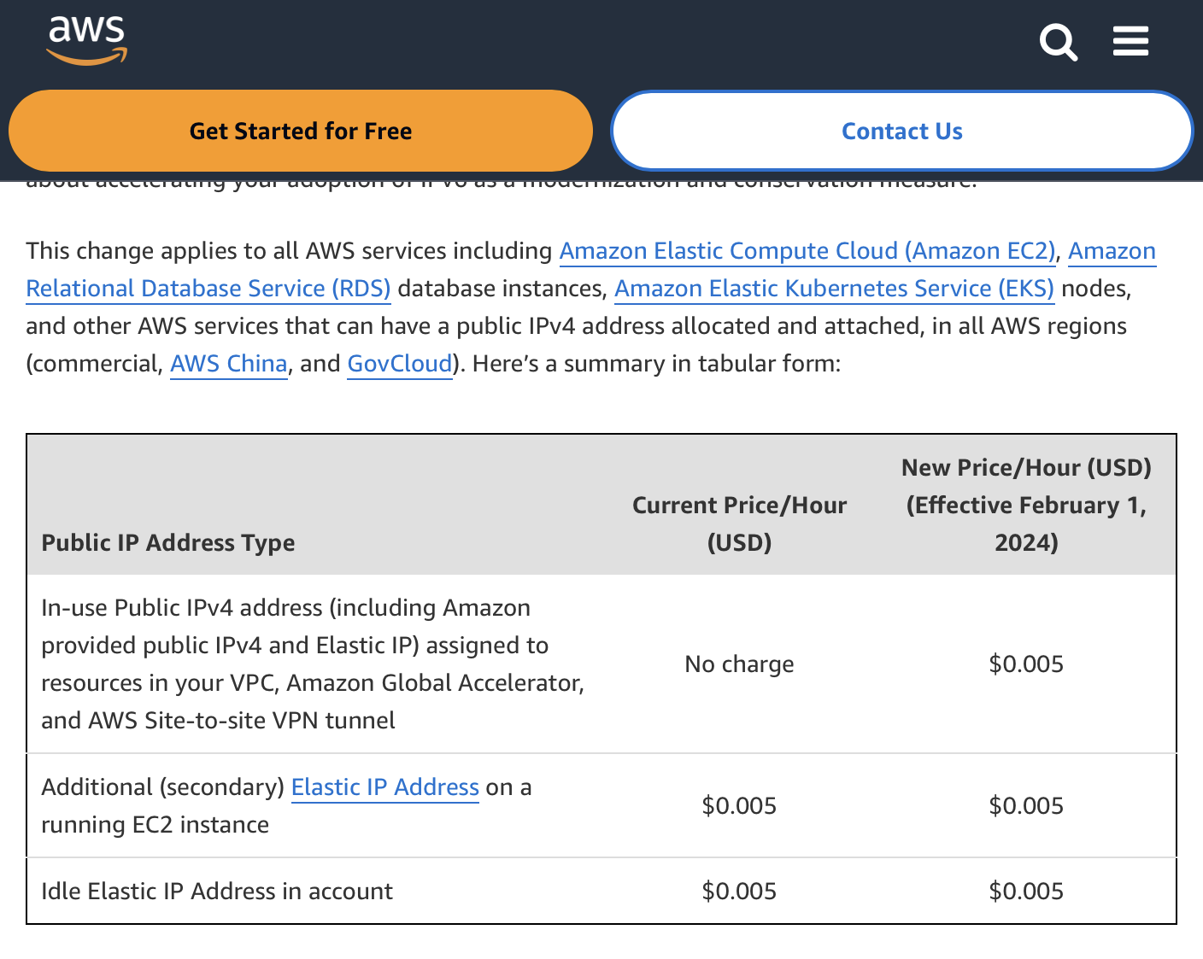
Task: Open the search magnifier icon
Action: pyautogui.click(x=1058, y=42)
